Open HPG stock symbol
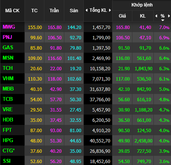171x165 pixels. (x=8, y=141)
